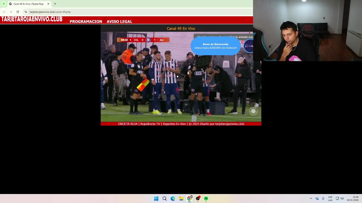Click the match scoreboard overlay COL 0 1 ALI

143,40
